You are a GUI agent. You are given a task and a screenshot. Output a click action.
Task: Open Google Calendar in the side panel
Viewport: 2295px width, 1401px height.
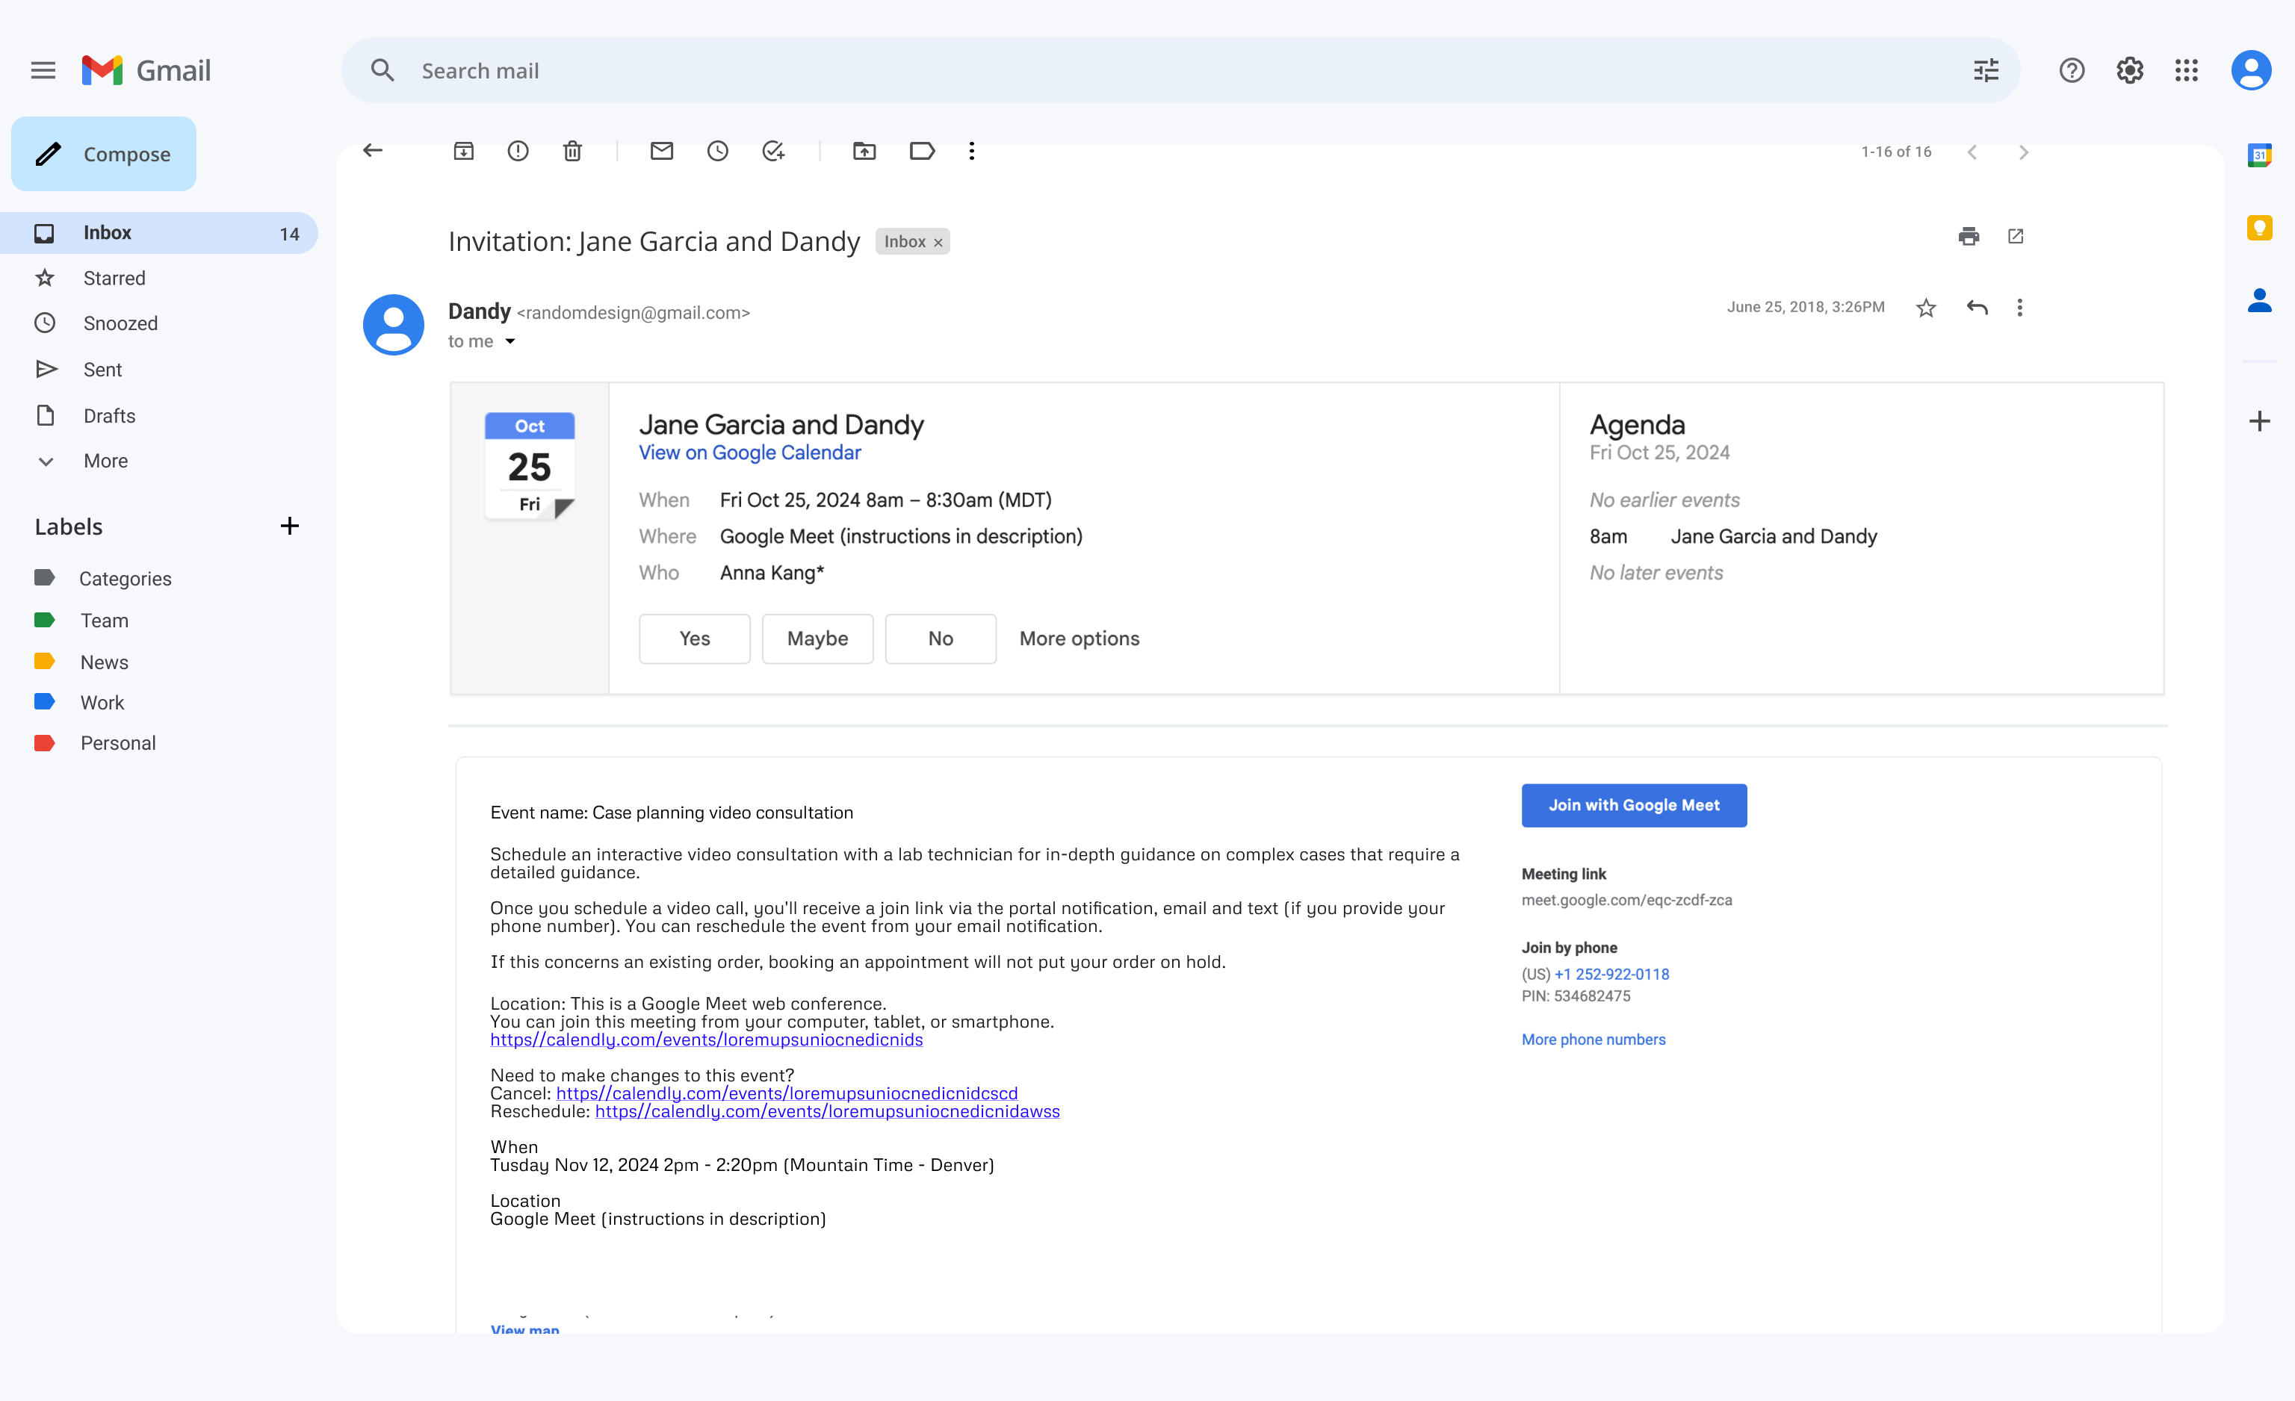(x=2258, y=155)
